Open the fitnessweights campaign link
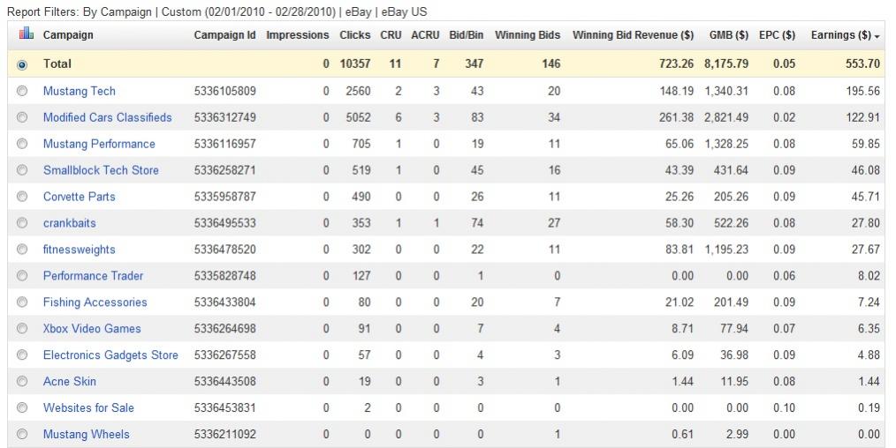Screen dimensions: 896x448 [x=80, y=250]
